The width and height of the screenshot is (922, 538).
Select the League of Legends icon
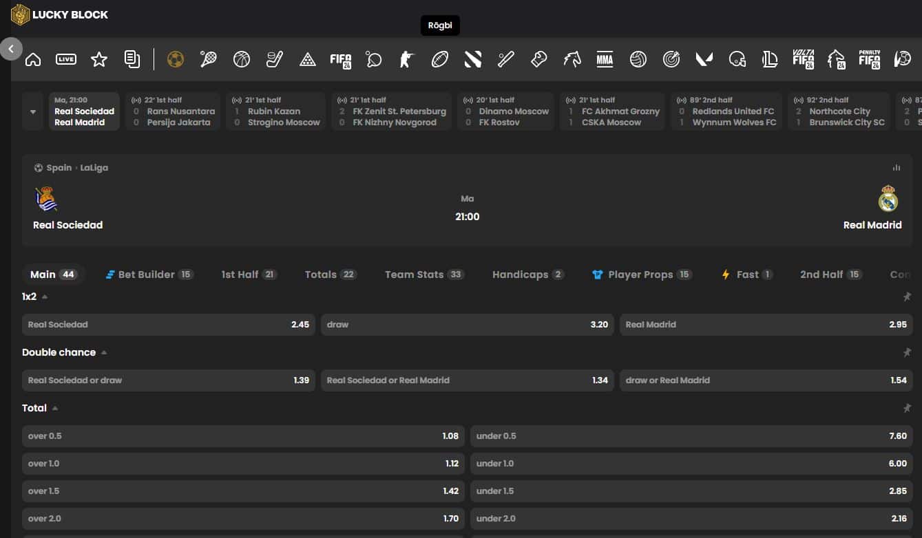tap(771, 59)
